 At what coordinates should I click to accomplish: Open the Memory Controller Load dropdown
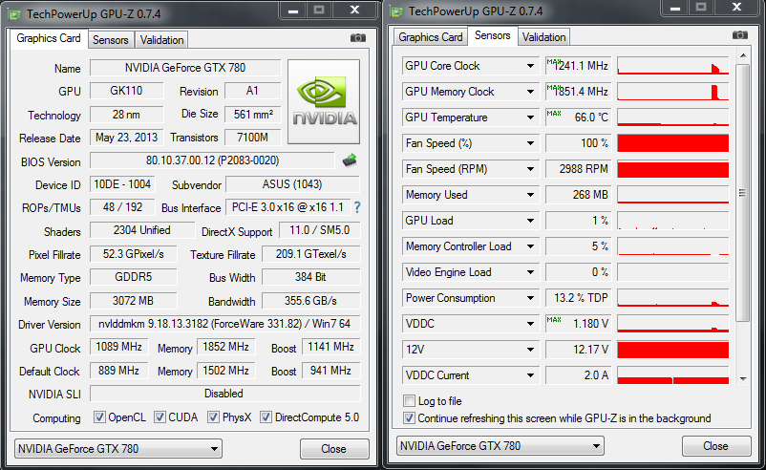tap(530, 246)
